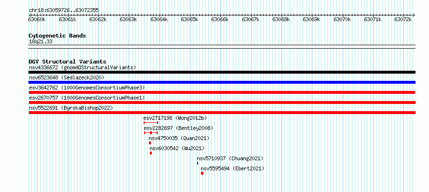Viewport: 429px width, 192px height.
Task: Open the nsv5522691 (ByrskaBishop2022) label
Action: point(71,108)
